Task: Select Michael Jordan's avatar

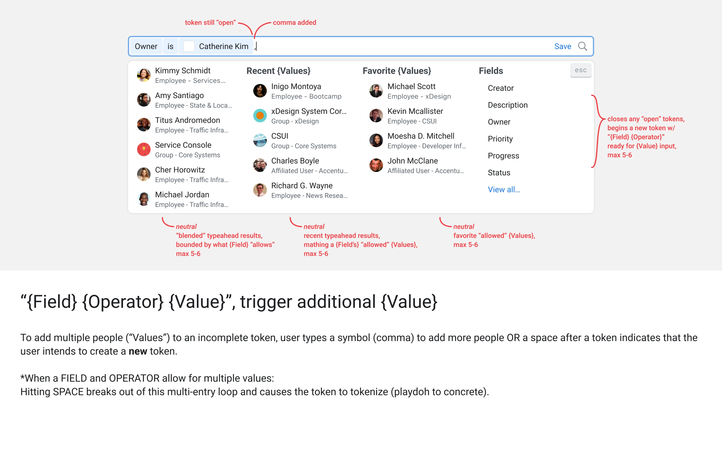Action: pyautogui.click(x=144, y=199)
